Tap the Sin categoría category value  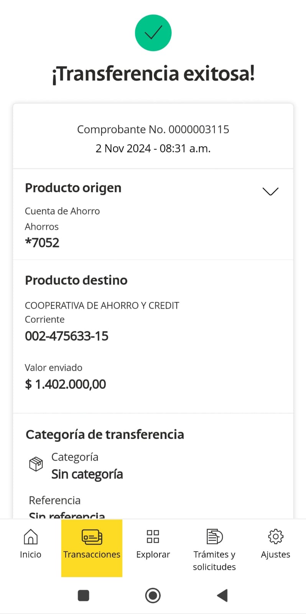pyautogui.click(x=87, y=474)
